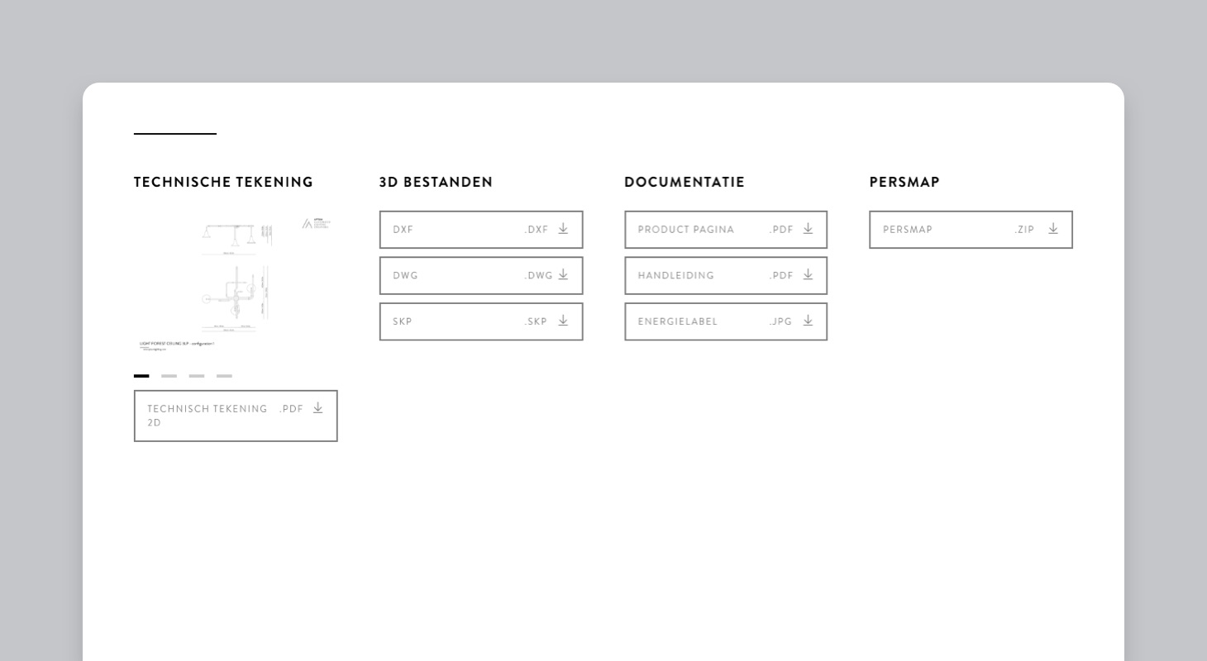Download the Energielabel JPG

point(726,321)
